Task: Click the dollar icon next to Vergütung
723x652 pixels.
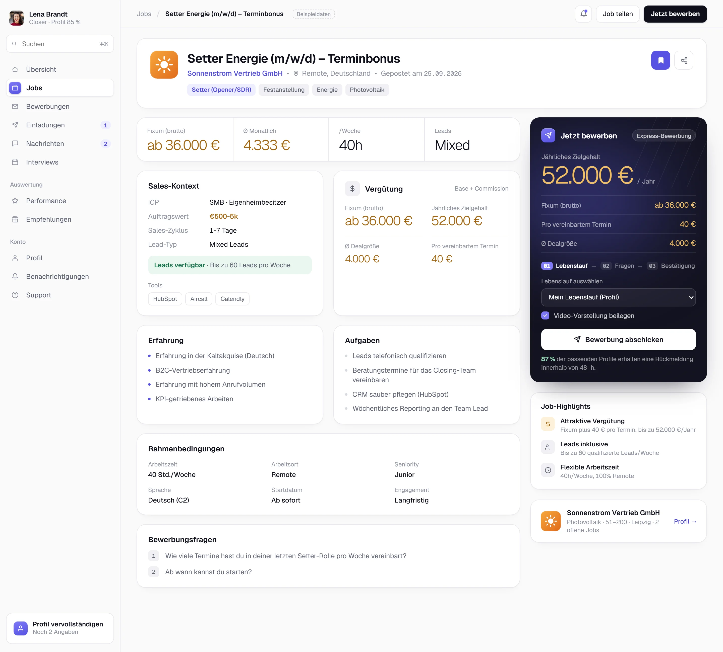Action: pyautogui.click(x=352, y=189)
